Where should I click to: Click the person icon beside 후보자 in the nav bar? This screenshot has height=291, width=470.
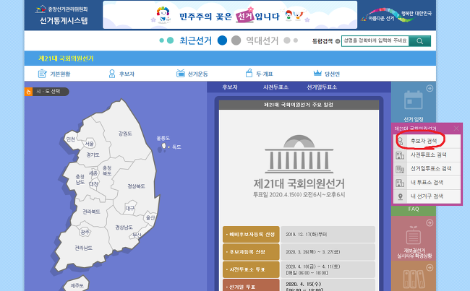[112, 74]
